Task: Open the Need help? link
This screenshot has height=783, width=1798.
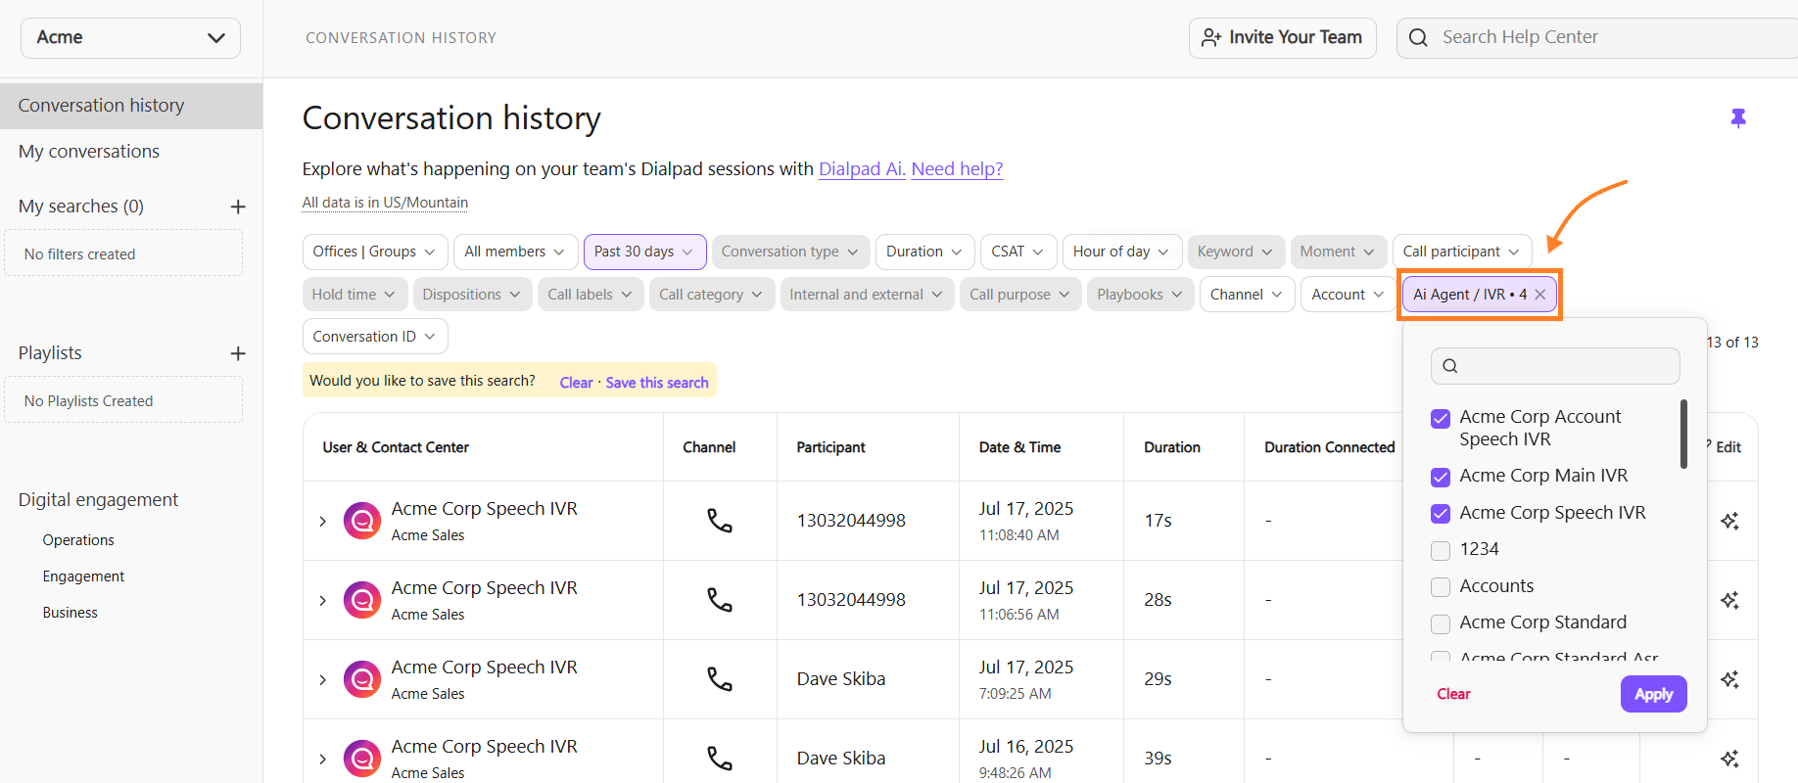Action: tap(957, 169)
